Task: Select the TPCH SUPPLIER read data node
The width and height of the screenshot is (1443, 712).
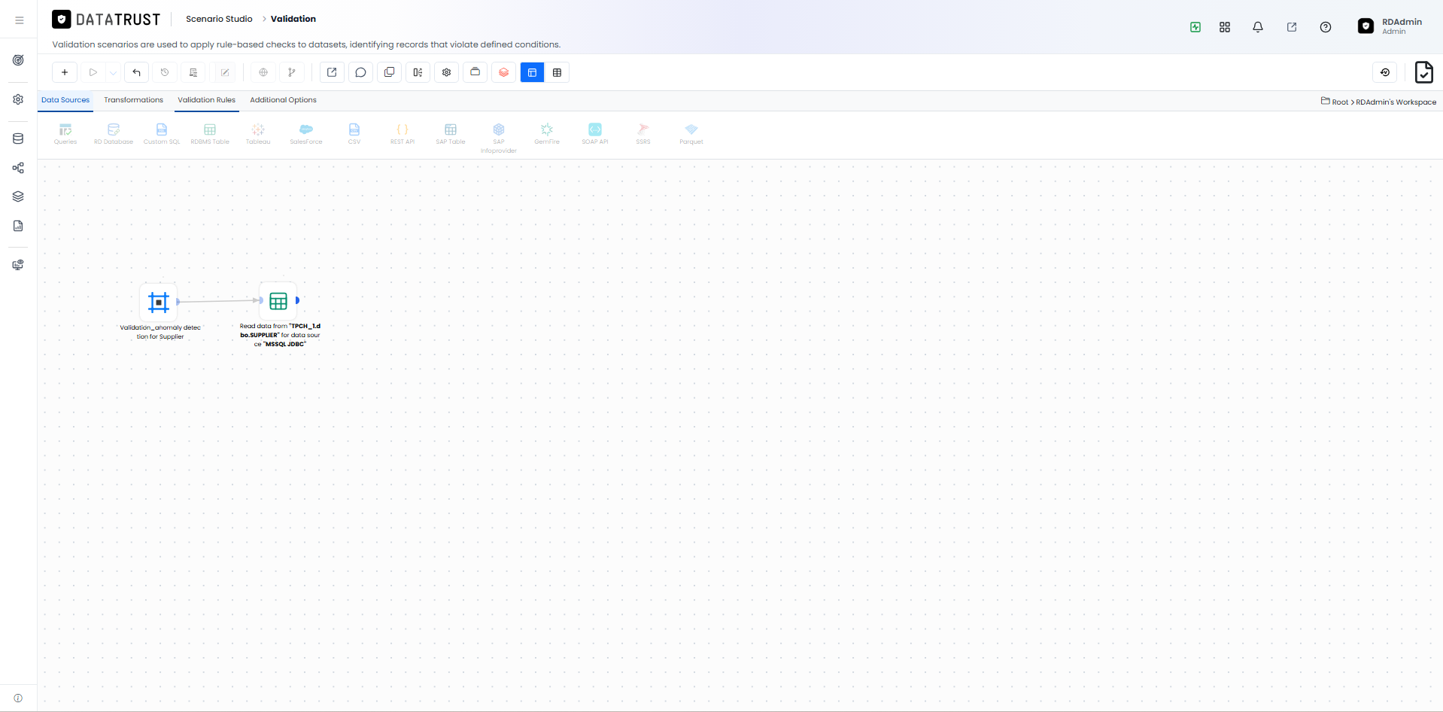Action: [278, 301]
